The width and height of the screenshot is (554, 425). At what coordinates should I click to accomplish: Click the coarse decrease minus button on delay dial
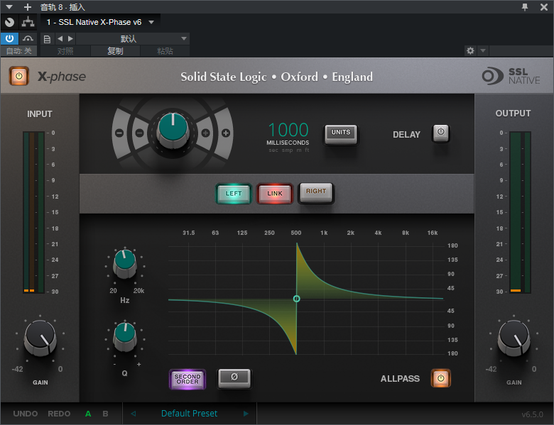tap(119, 133)
